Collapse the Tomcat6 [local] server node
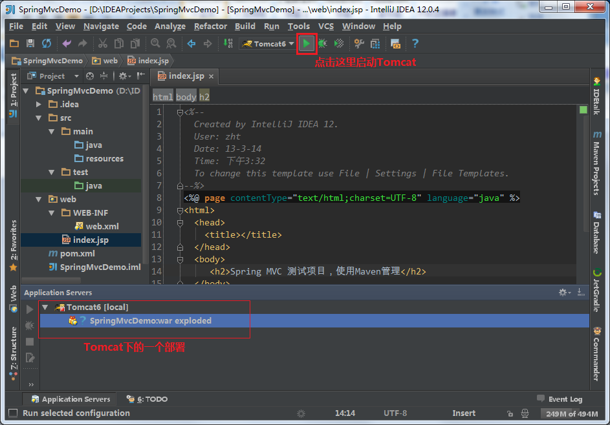 [x=45, y=307]
